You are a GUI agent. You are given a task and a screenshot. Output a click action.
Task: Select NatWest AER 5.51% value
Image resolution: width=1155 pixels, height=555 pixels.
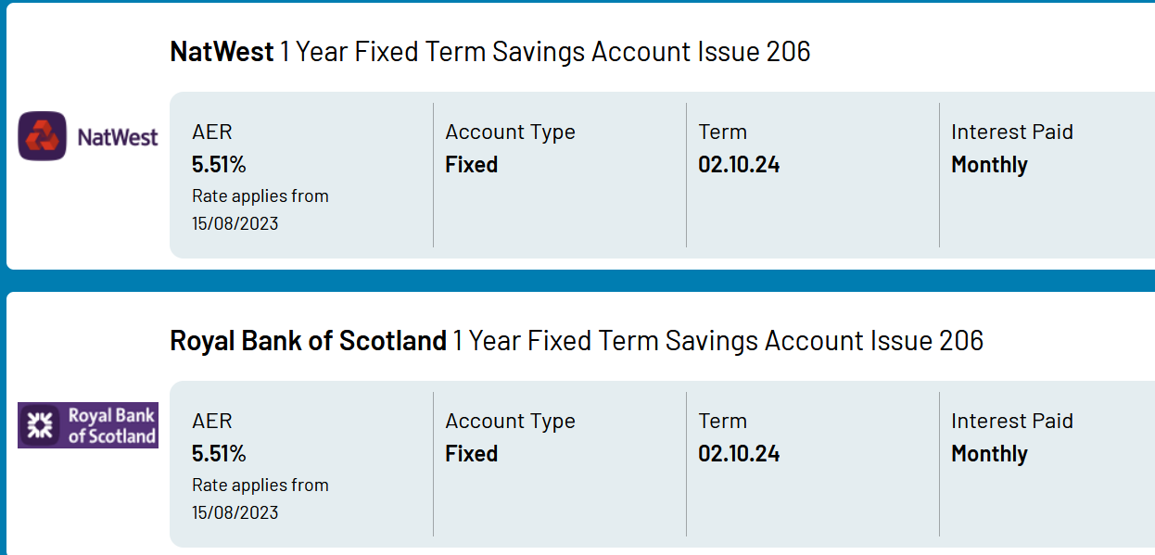[219, 165]
